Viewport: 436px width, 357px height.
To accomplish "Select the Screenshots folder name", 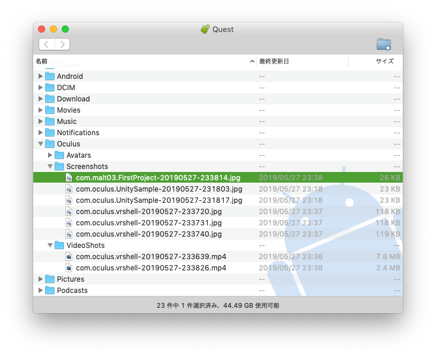I will pyautogui.click(x=87, y=166).
